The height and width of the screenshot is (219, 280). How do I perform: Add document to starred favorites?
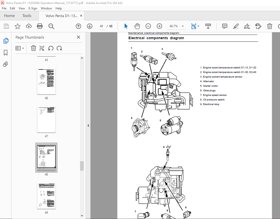tap(18, 26)
